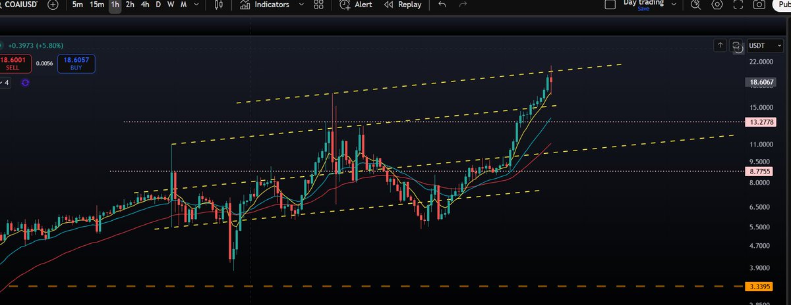Click the blue BUY 18.6057 button
Screen dimensions: 791x305
(76, 64)
